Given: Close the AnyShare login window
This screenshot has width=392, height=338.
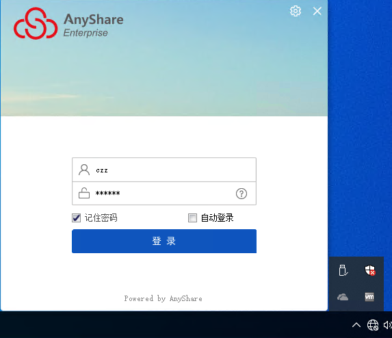Looking at the screenshot, I should click(x=317, y=11).
